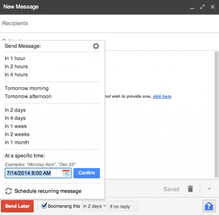The height and width of the screenshot is (215, 219).
Task: Minimize the New Message window
Action: 192,7
